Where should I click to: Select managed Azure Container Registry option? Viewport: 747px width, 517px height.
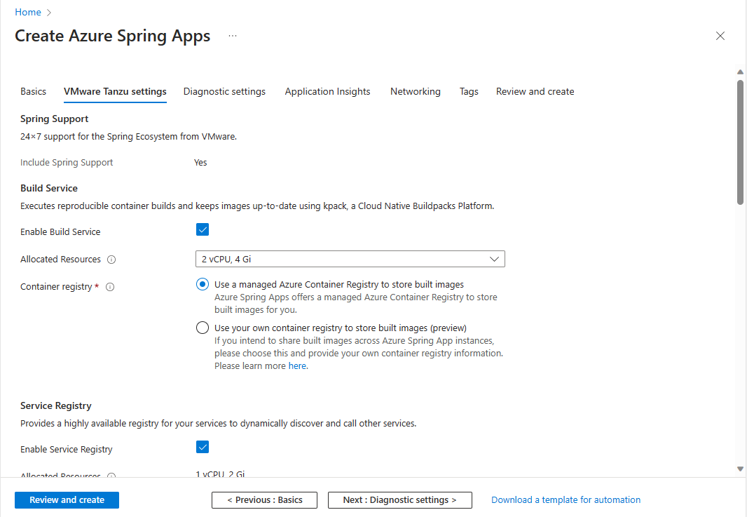pyautogui.click(x=203, y=284)
